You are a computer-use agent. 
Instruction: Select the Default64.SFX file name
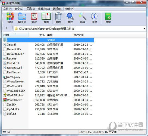(16, 54)
